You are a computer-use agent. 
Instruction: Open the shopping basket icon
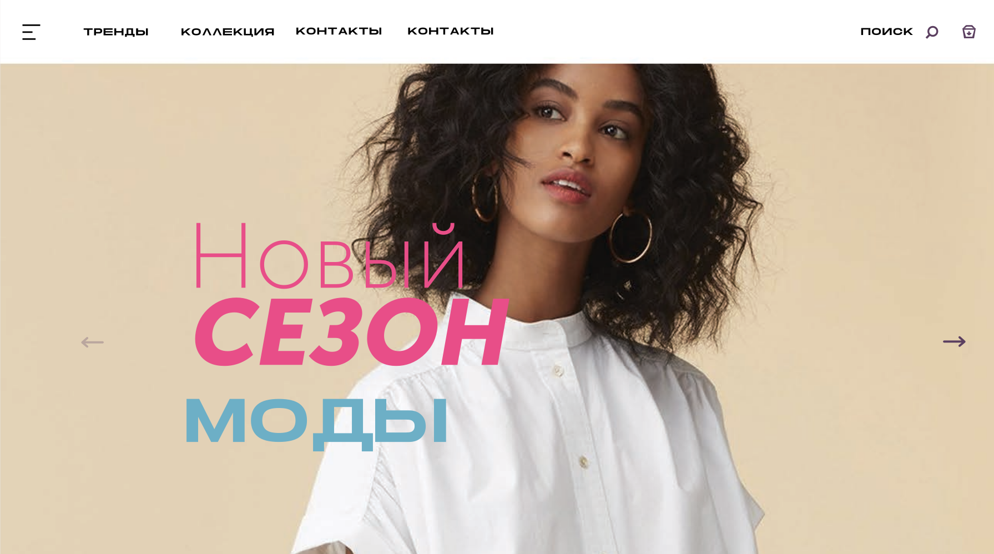pos(968,32)
